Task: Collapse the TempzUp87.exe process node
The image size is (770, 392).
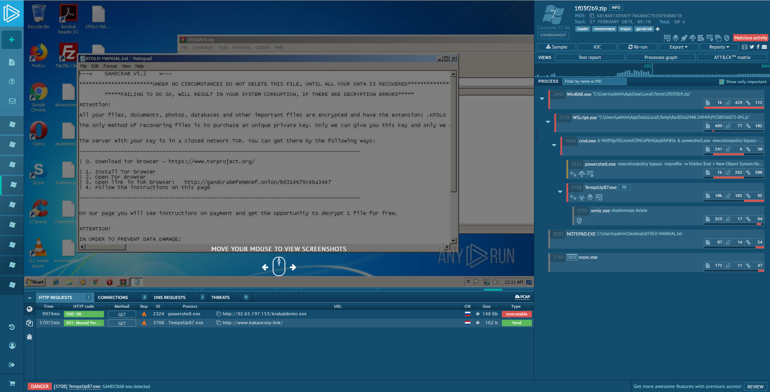Action: (x=560, y=191)
